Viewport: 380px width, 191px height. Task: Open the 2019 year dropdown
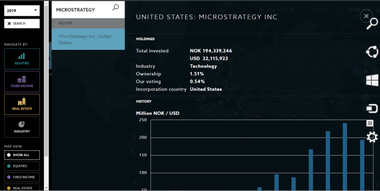pyautogui.click(x=22, y=11)
